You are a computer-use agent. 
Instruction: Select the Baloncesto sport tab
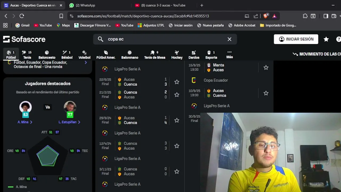click(47, 55)
